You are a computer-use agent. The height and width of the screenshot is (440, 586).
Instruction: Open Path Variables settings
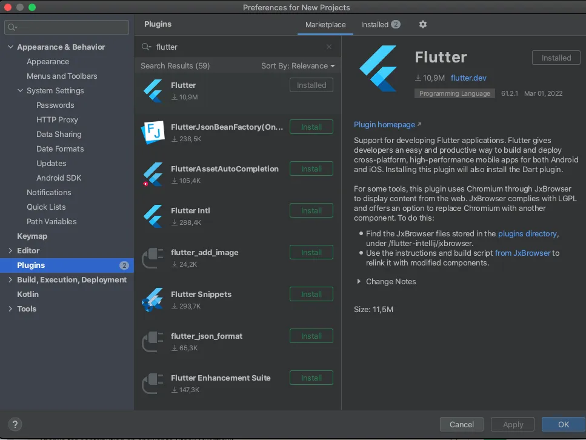52,222
